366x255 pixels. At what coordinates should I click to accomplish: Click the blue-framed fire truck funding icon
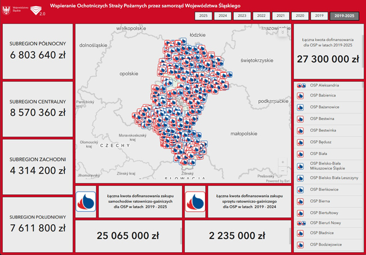point(86,202)
